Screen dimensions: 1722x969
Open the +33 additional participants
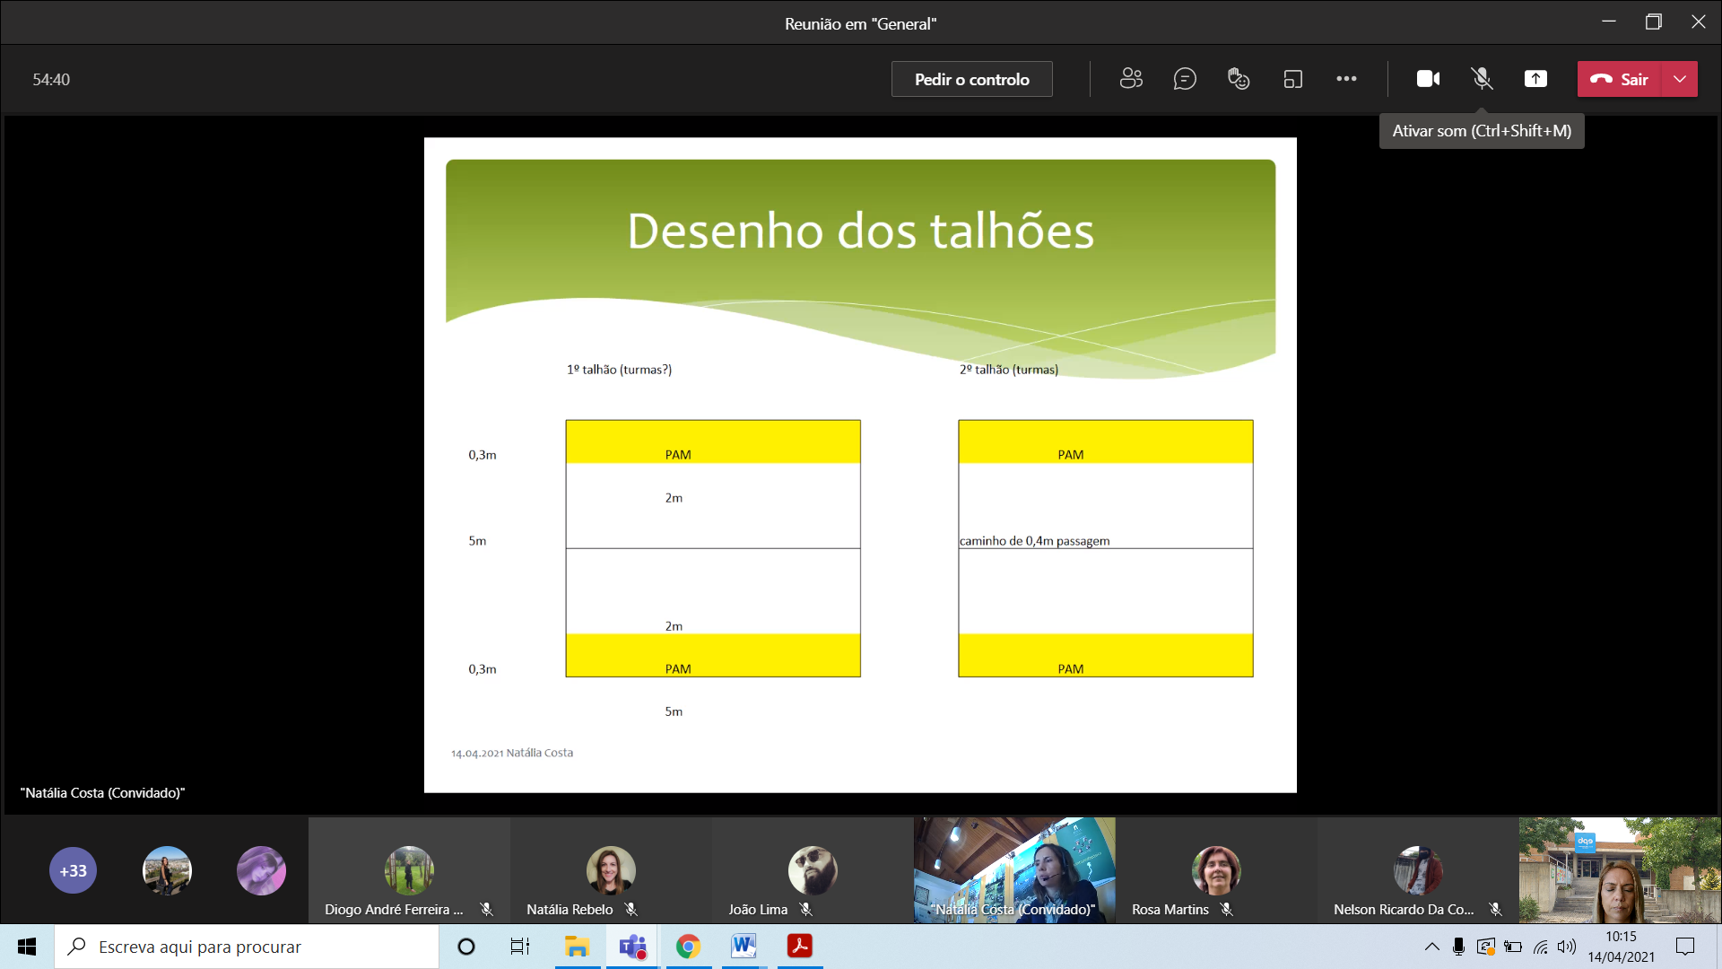click(x=74, y=870)
